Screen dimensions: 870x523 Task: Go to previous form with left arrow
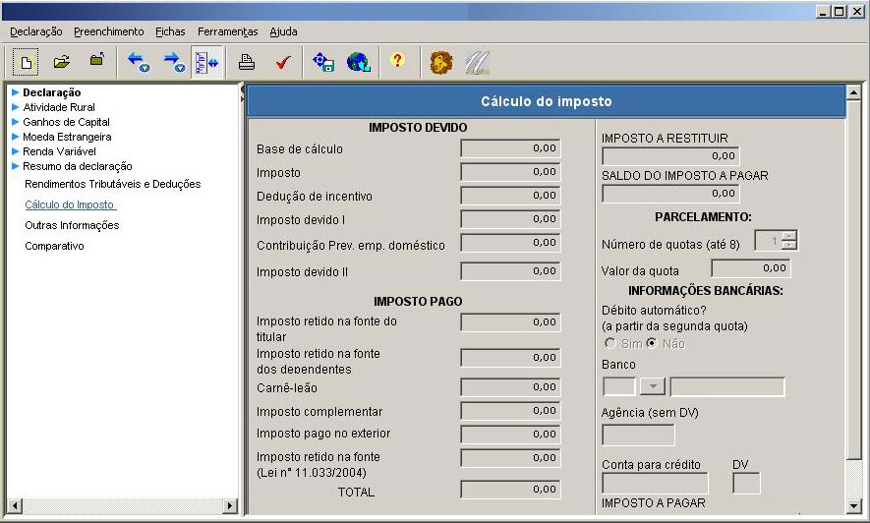[x=138, y=62]
